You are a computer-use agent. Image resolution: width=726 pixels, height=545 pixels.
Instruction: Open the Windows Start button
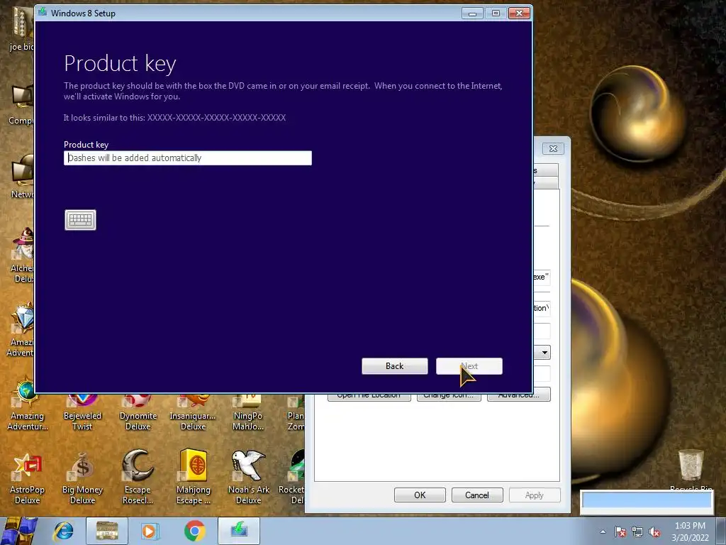coord(19,531)
